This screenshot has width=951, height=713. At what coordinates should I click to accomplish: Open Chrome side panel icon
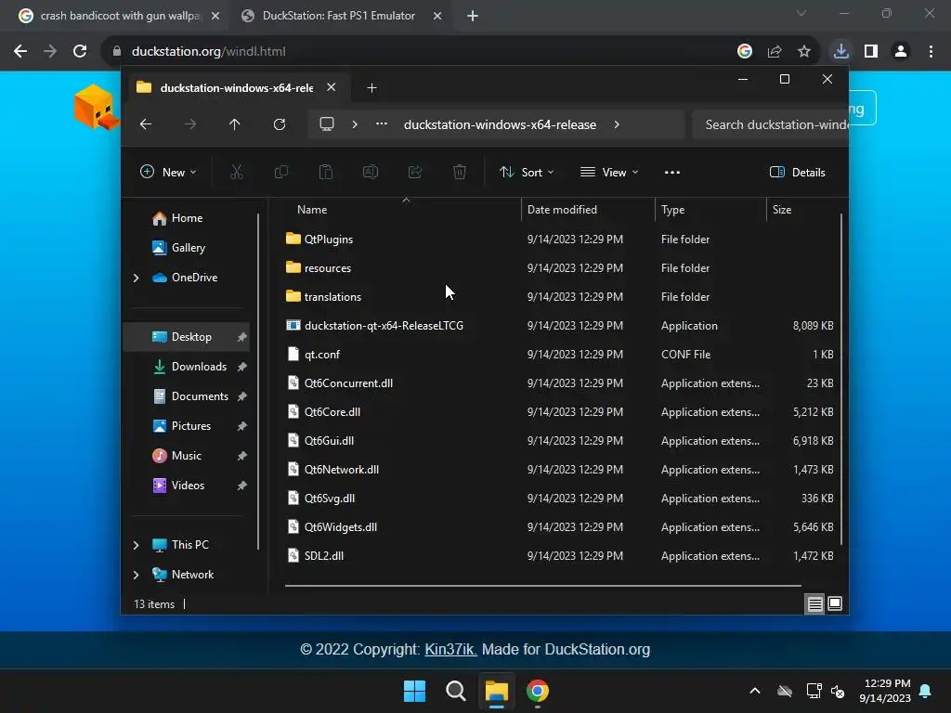(x=871, y=52)
